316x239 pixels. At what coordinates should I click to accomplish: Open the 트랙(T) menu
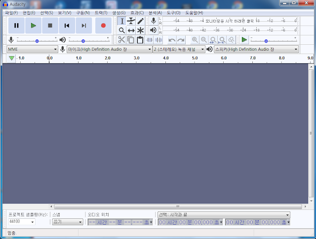point(101,13)
